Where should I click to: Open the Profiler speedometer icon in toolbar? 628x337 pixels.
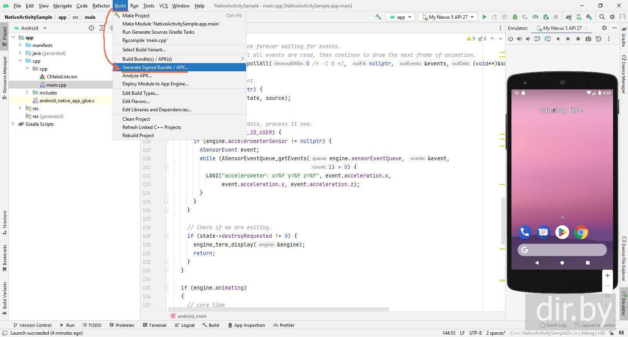(535, 17)
